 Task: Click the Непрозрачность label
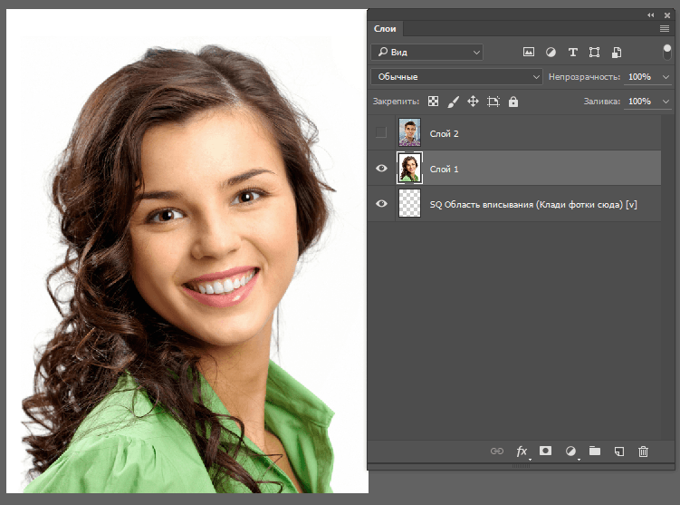click(x=584, y=77)
